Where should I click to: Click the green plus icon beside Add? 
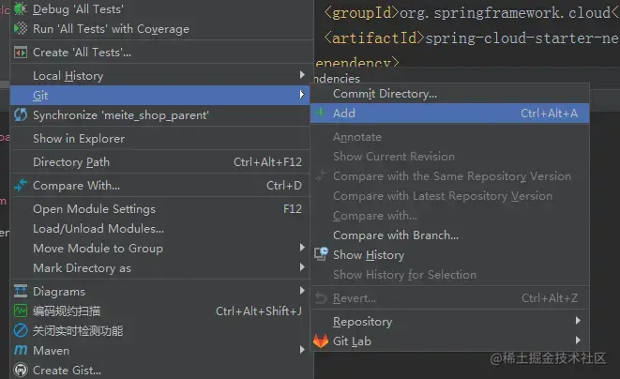320,113
